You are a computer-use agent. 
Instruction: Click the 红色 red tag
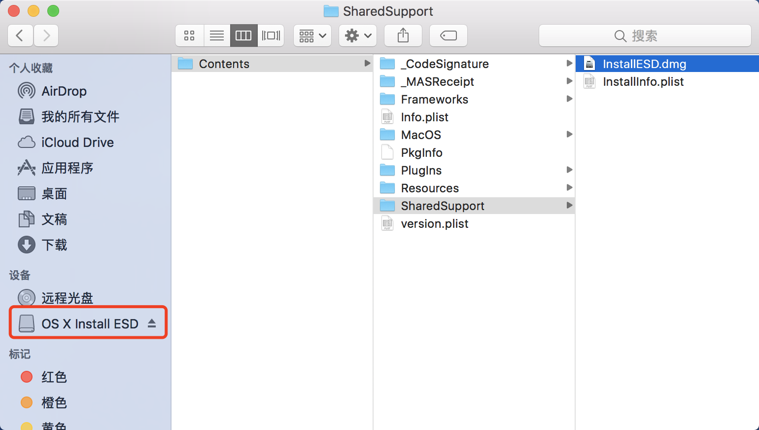point(54,377)
